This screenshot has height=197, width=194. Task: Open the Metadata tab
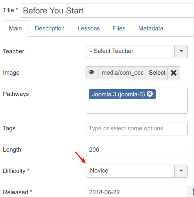point(151,28)
